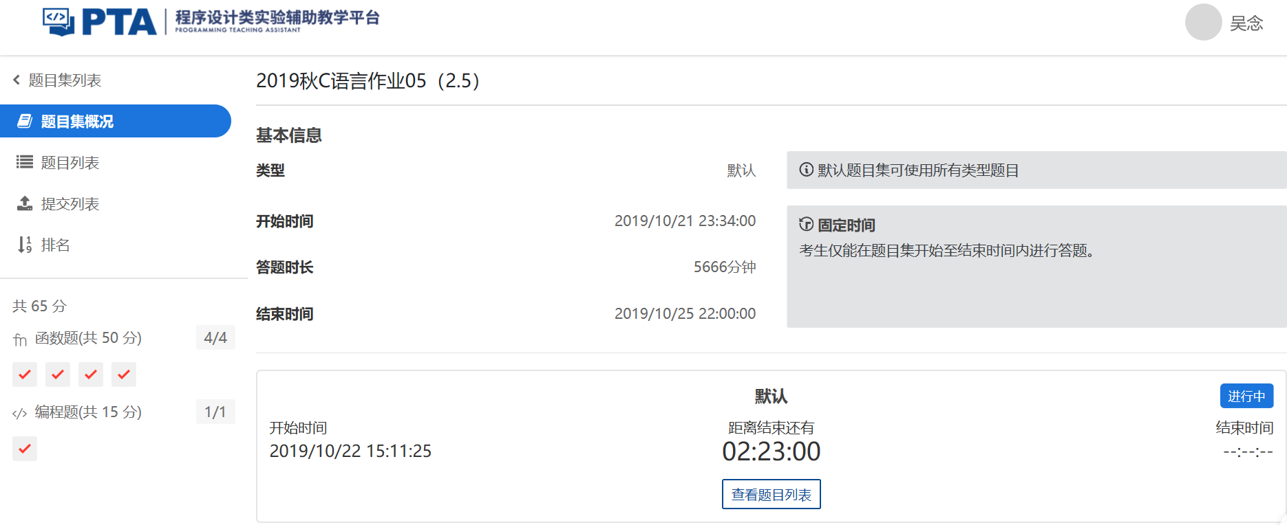Click the PTA logo icon
This screenshot has width=1287, height=525.
(x=59, y=22)
